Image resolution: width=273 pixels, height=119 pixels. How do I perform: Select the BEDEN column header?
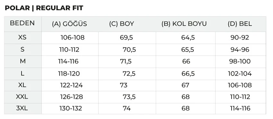tap(22, 23)
